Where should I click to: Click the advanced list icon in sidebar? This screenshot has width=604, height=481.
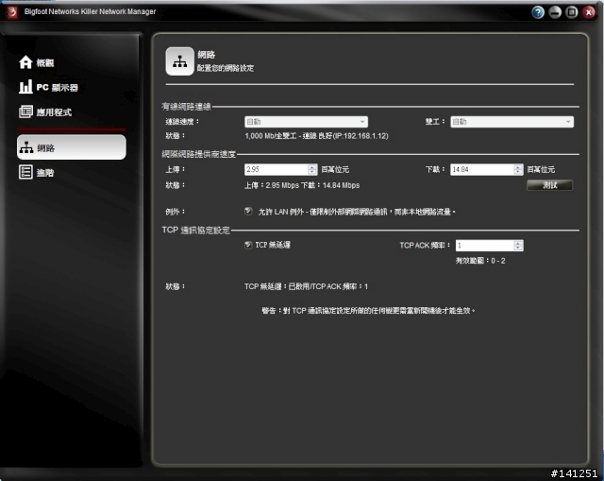point(25,172)
